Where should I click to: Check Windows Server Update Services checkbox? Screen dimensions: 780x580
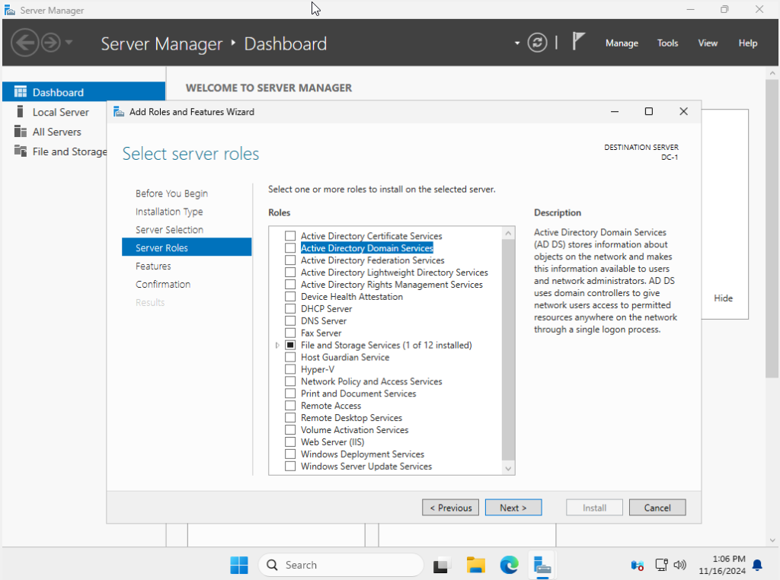click(x=290, y=466)
